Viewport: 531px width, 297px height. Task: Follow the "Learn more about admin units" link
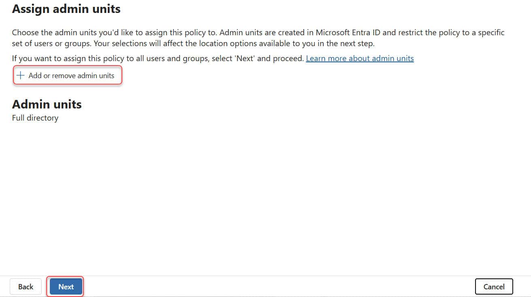359,58
